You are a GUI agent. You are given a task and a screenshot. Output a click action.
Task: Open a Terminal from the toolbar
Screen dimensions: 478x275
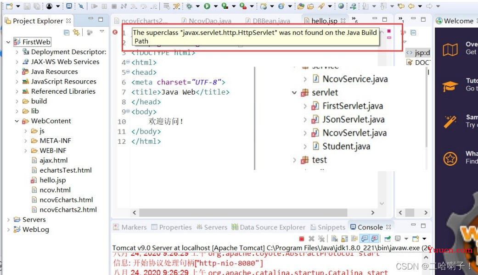69,6
